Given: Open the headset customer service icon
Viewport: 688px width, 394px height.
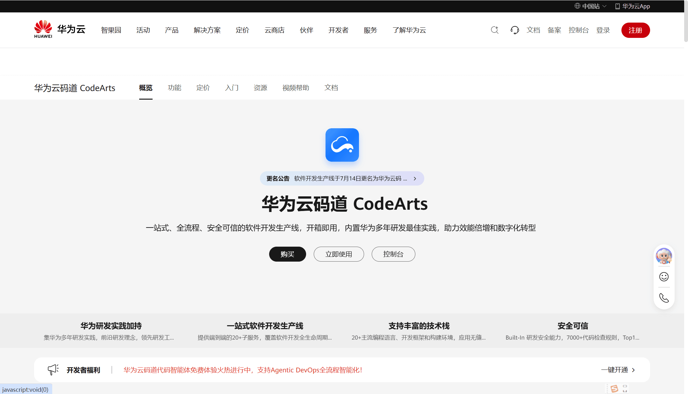Looking at the screenshot, I should pos(515,30).
